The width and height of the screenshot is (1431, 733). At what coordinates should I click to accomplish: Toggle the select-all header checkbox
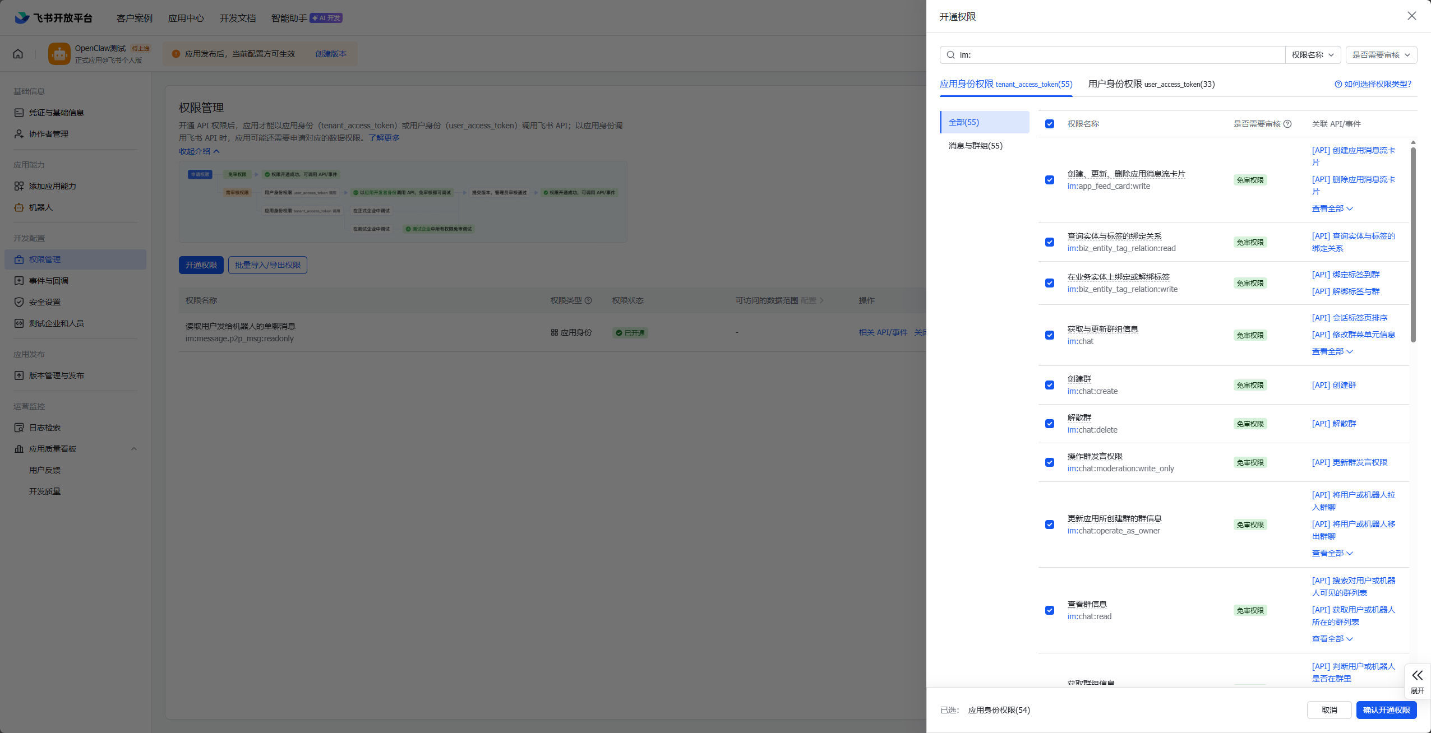pyautogui.click(x=1050, y=124)
